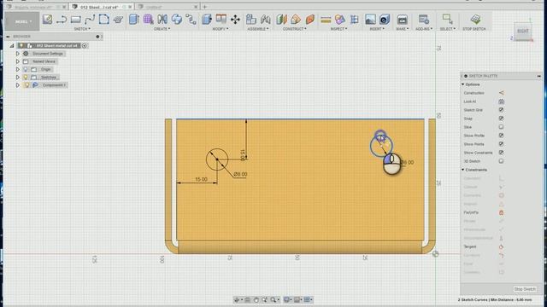This screenshot has height=307, width=547.
Task: Toggle the Show Constraints checkbox
Action: tap(501, 153)
